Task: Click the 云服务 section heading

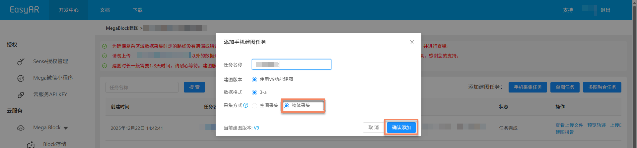Action: coord(15,111)
